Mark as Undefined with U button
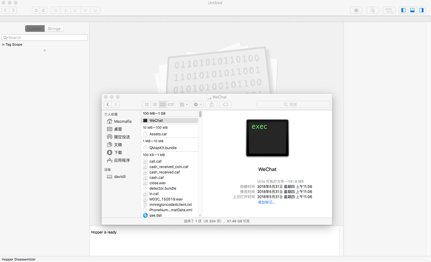 pos(95,10)
